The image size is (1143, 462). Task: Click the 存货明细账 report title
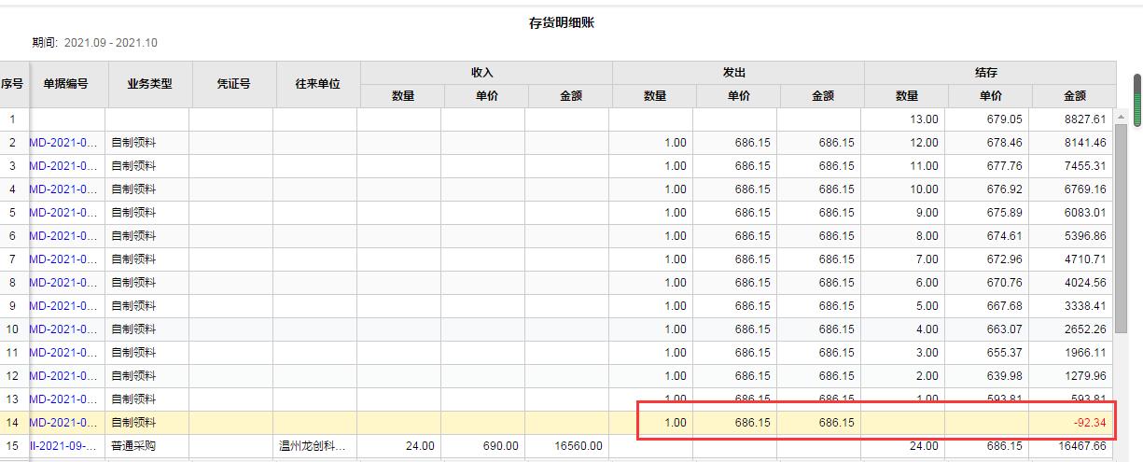562,22
